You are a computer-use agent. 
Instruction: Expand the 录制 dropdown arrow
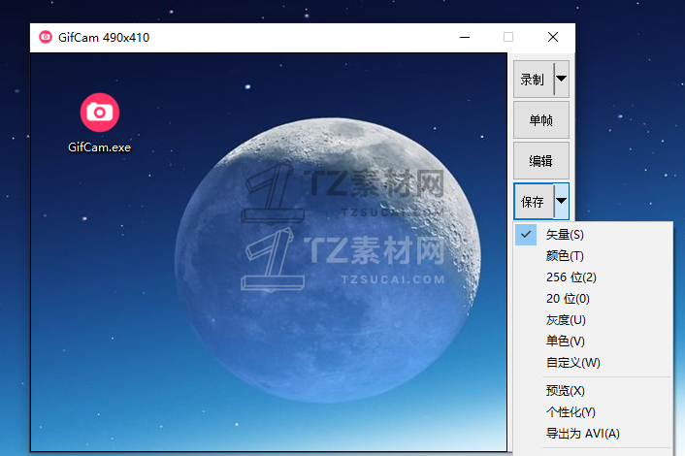click(562, 79)
